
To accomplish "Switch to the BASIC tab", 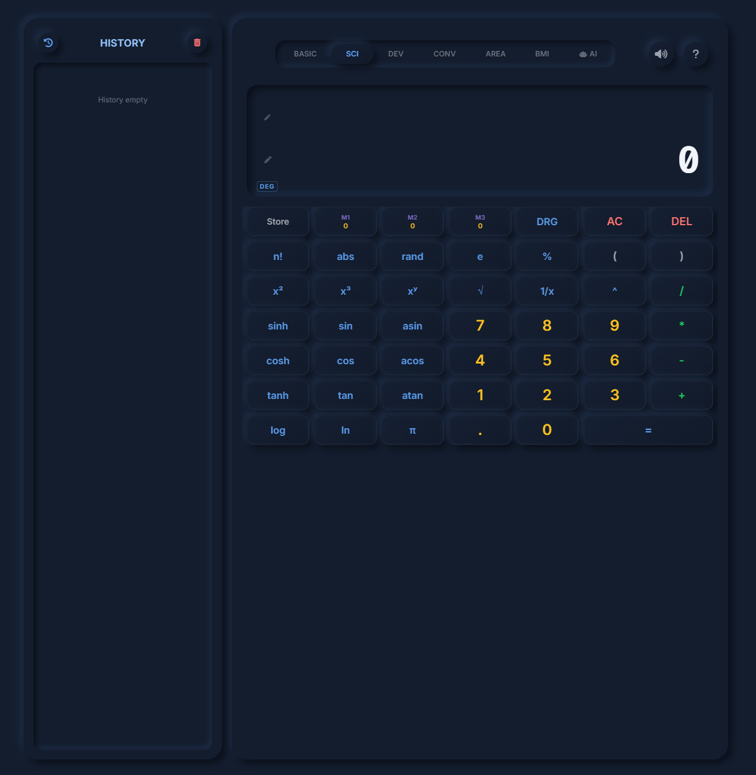I will tap(305, 54).
